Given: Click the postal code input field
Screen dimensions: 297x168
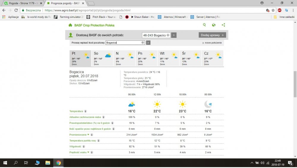Looking at the screenshot, I should (123, 43).
